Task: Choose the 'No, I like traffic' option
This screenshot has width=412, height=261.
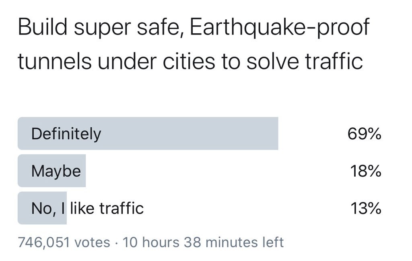Action: (200, 208)
